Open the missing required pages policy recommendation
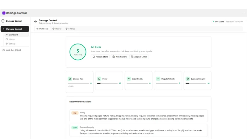The height and width of the screenshot is (139, 247). coord(138,116)
